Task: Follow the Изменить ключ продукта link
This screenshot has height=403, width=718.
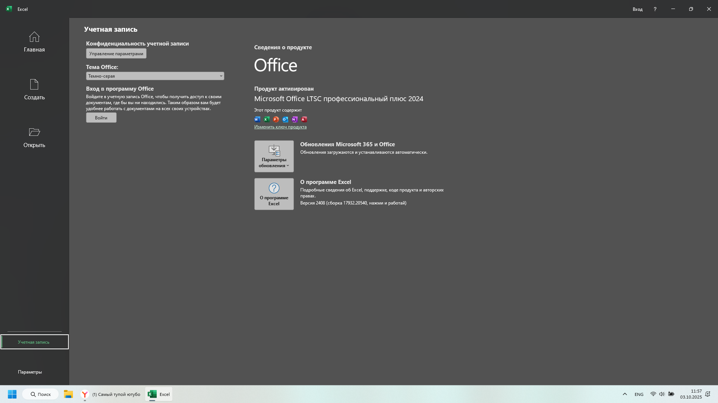Action: coord(280,127)
